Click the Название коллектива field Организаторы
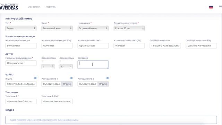Viewport: 222px width, 125px height. 93,45
